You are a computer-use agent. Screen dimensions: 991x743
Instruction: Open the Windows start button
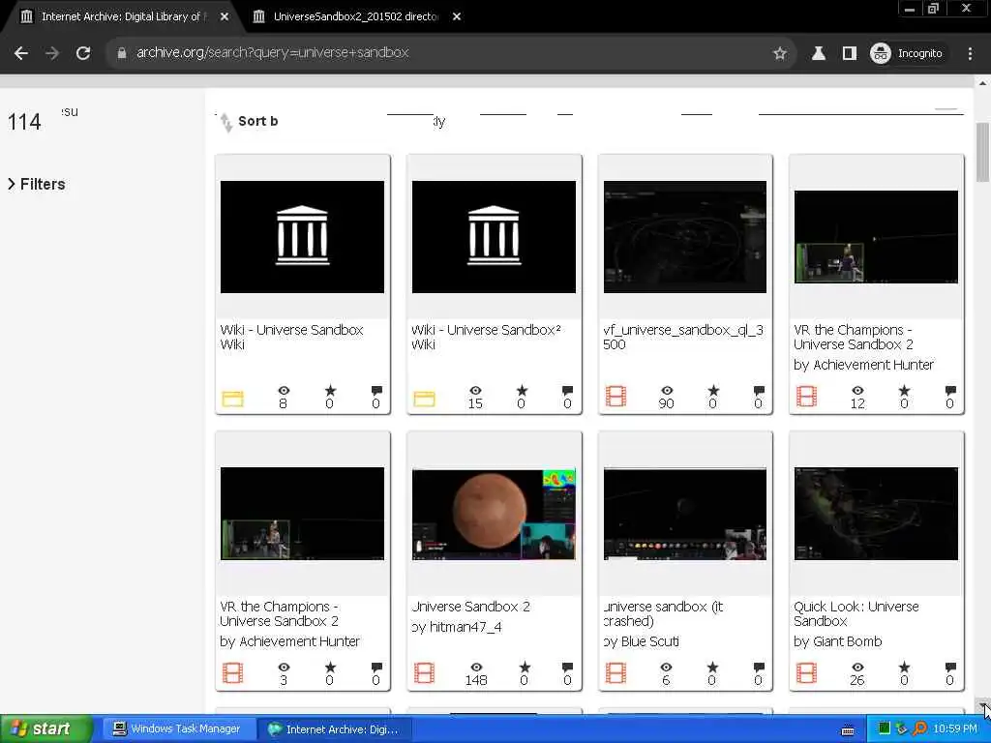(x=46, y=729)
